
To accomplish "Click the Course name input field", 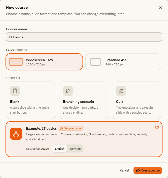I will click(84, 37).
